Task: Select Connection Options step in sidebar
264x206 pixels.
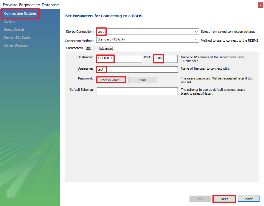Action: 20,13
